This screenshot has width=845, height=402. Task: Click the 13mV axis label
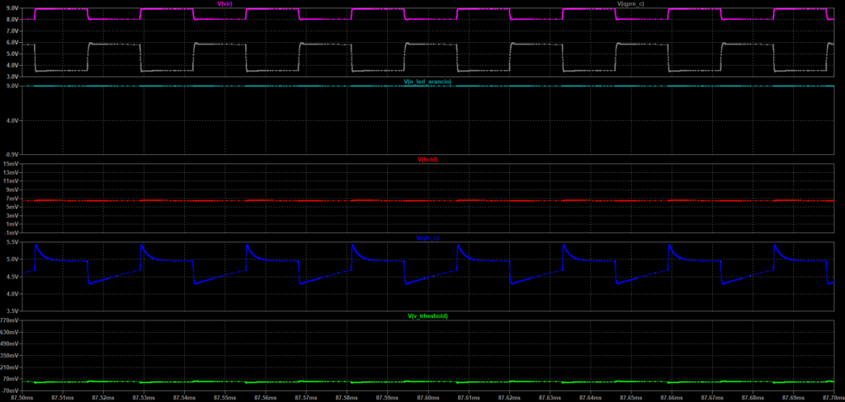coord(12,172)
